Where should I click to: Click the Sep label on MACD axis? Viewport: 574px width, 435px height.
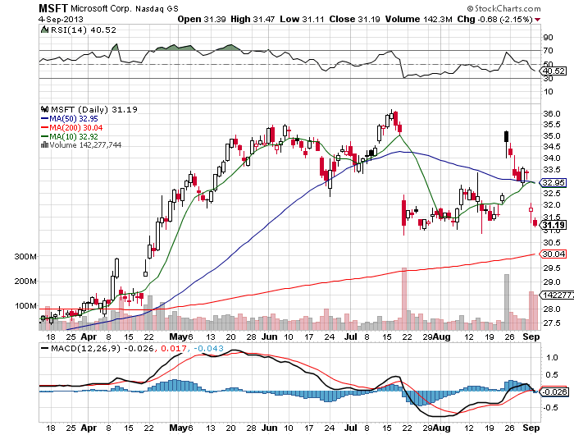(531, 428)
